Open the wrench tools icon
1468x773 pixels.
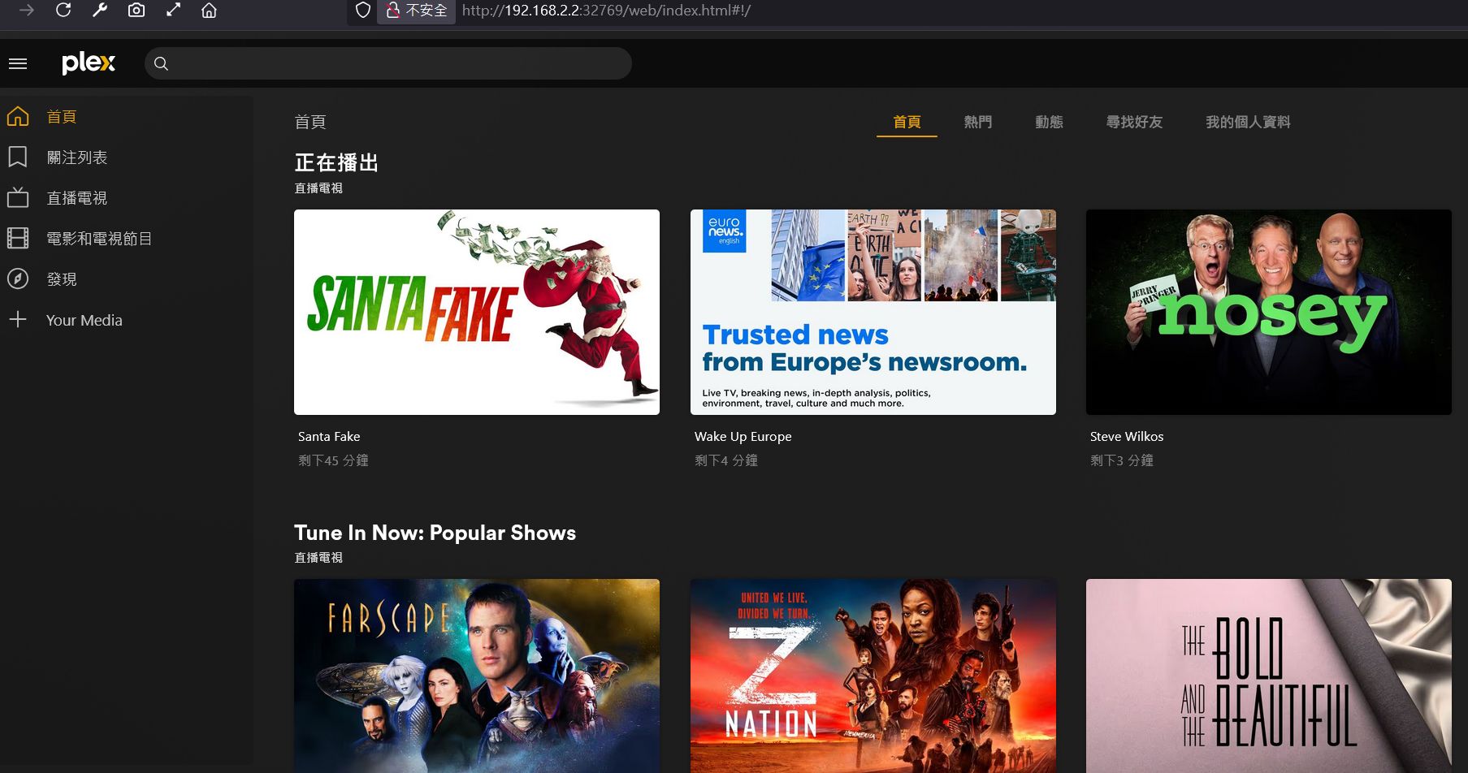pos(100,11)
